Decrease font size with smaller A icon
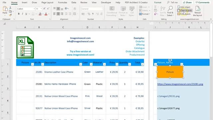This screenshot has height=120, width=213. pos(48,9)
